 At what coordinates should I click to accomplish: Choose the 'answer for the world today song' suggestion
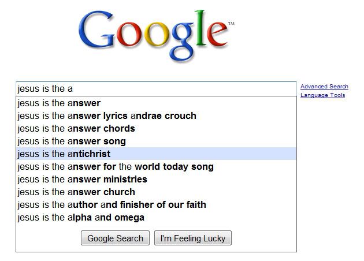click(x=116, y=167)
